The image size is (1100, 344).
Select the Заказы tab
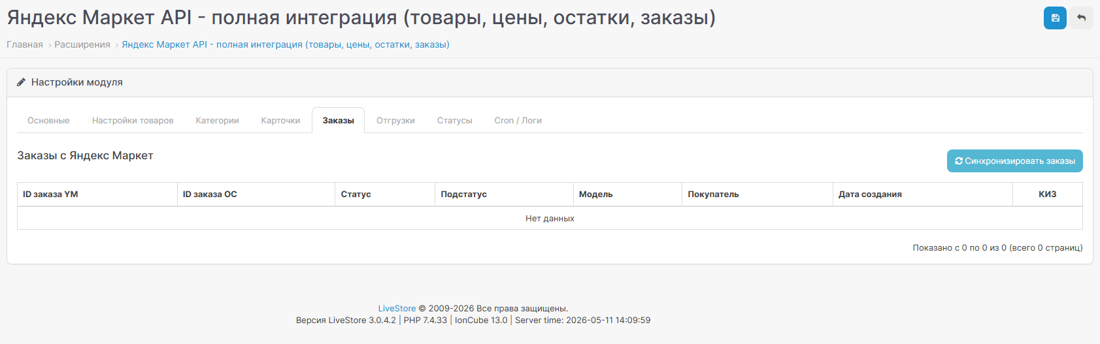[x=338, y=121]
